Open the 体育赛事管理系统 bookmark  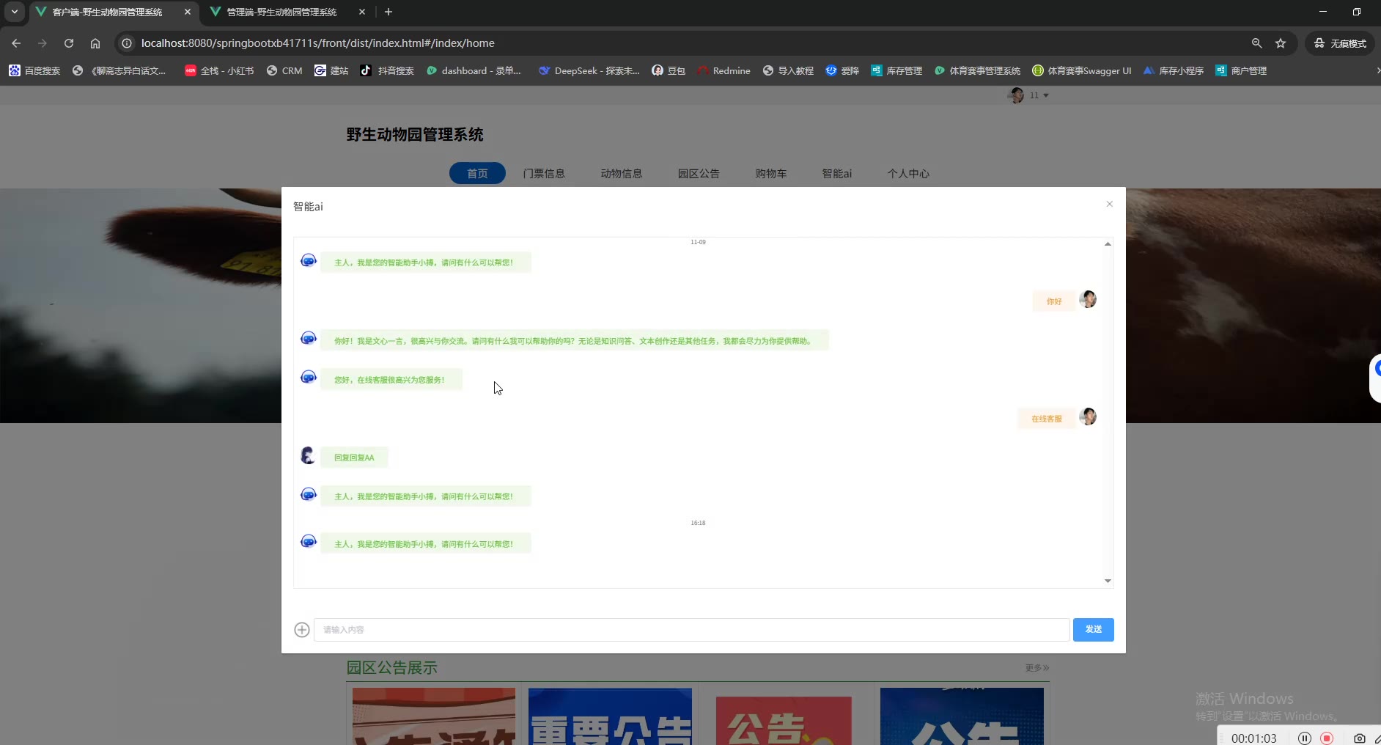coord(977,71)
